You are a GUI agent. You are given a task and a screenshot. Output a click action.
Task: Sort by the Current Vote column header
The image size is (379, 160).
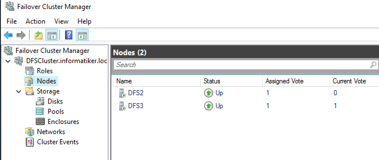click(x=355, y=81)
